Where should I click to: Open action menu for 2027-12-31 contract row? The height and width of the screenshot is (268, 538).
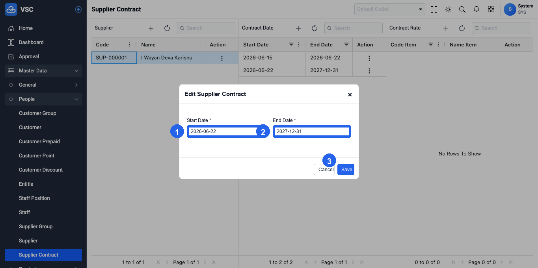(x=369, y=71)
